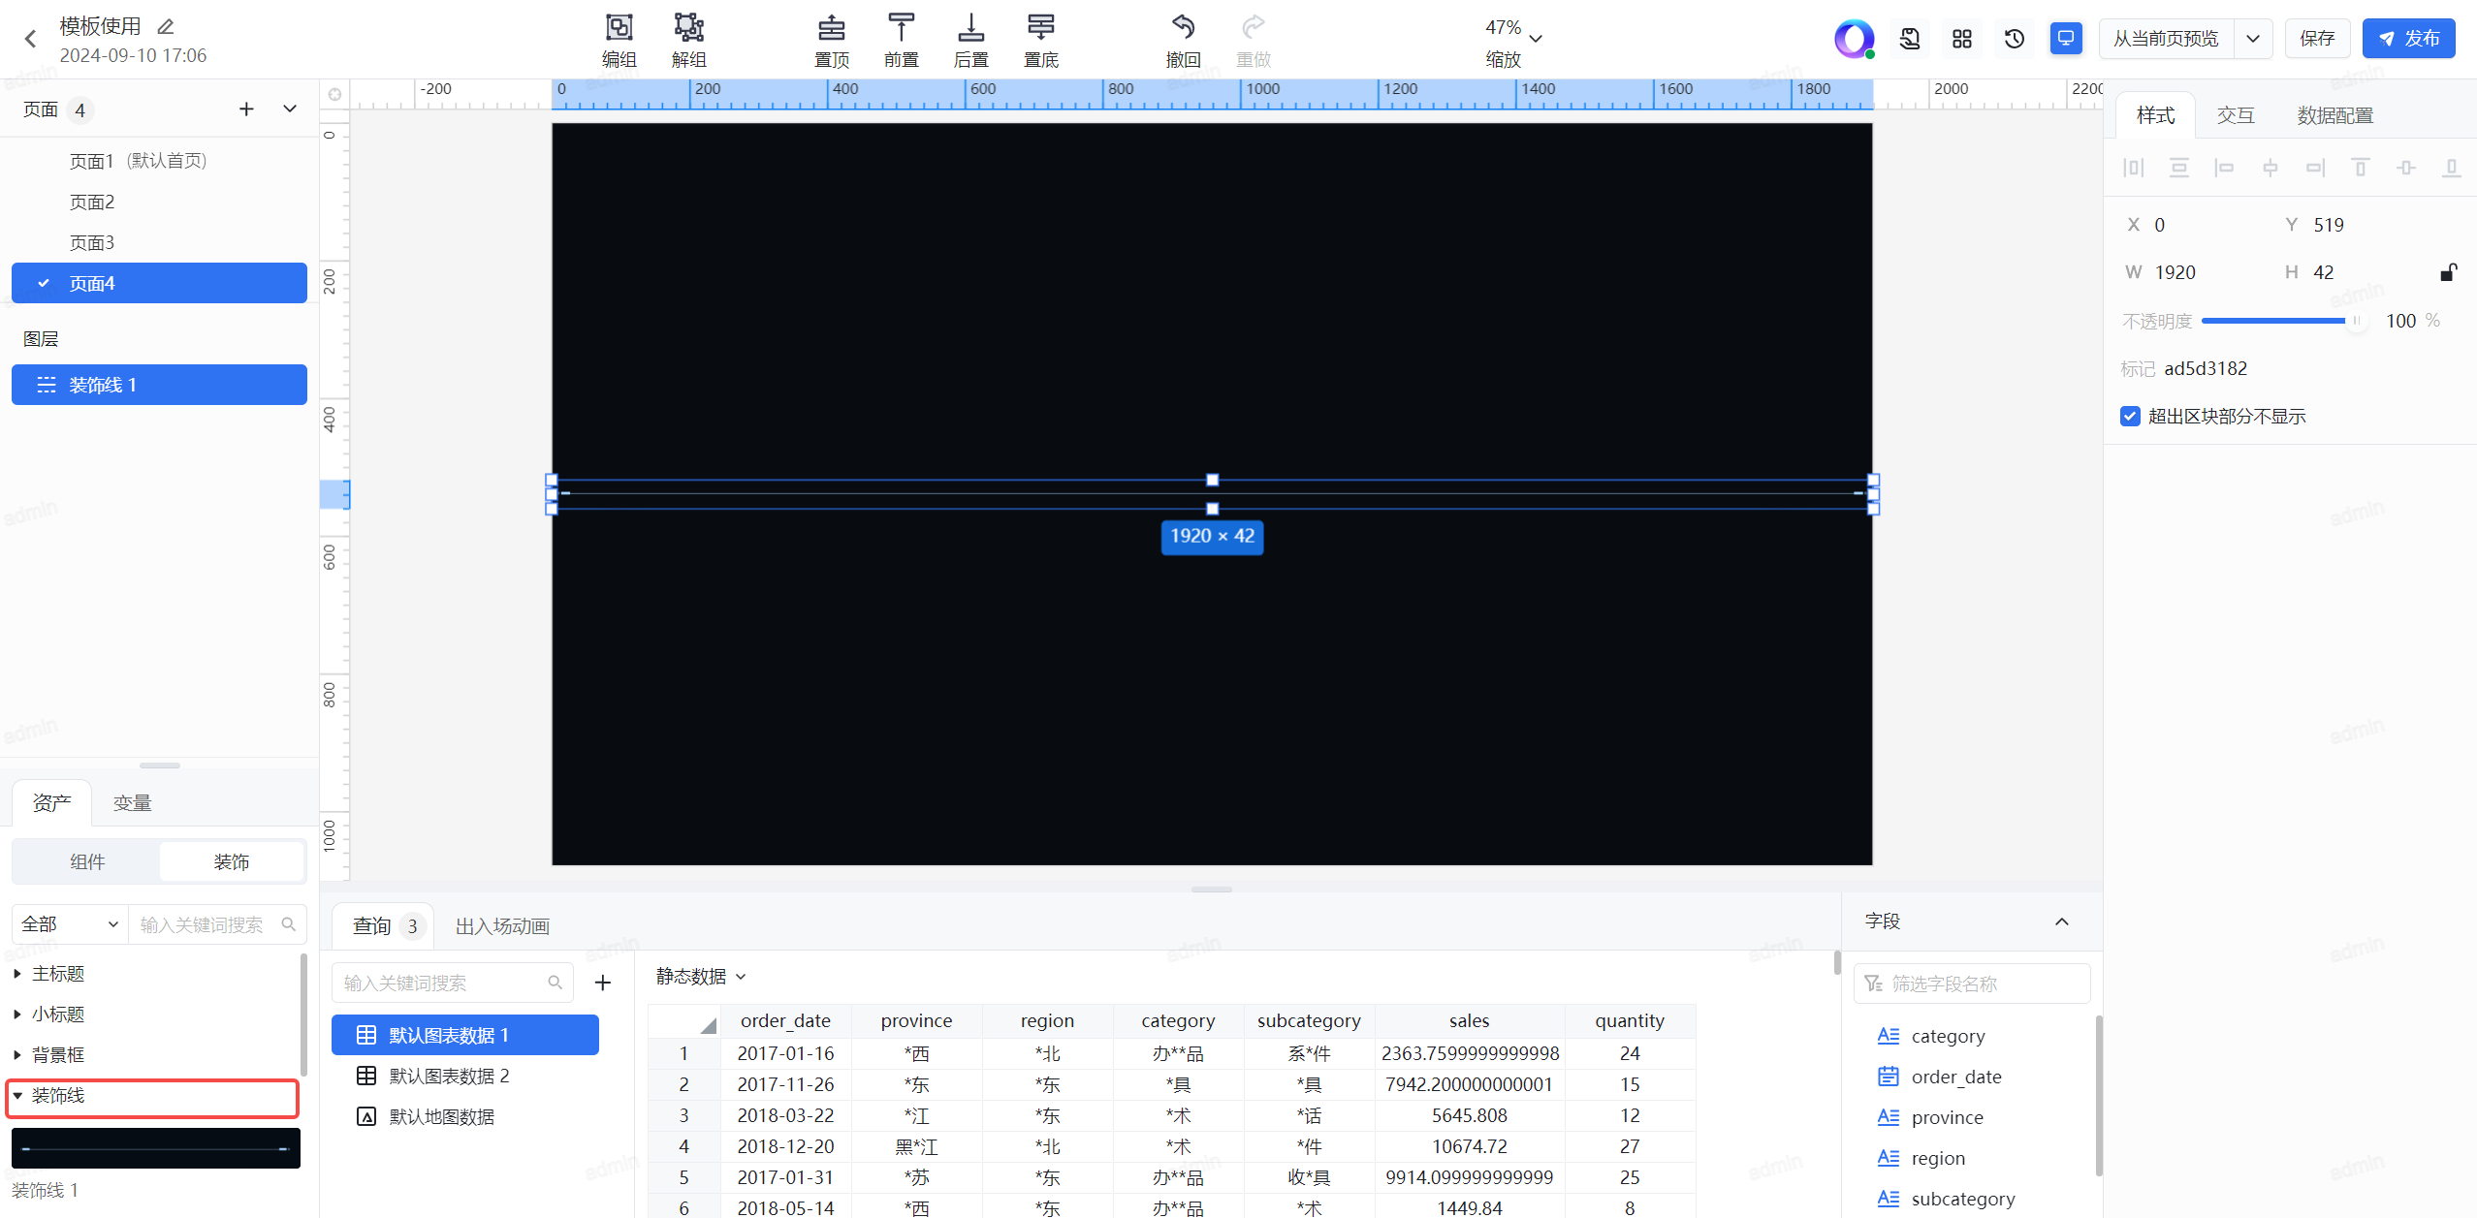The height and width of the screenshot is (1218, 2477).
Task: Click the vertical distribute alignment icon
Action: [x=2178, y=168]
